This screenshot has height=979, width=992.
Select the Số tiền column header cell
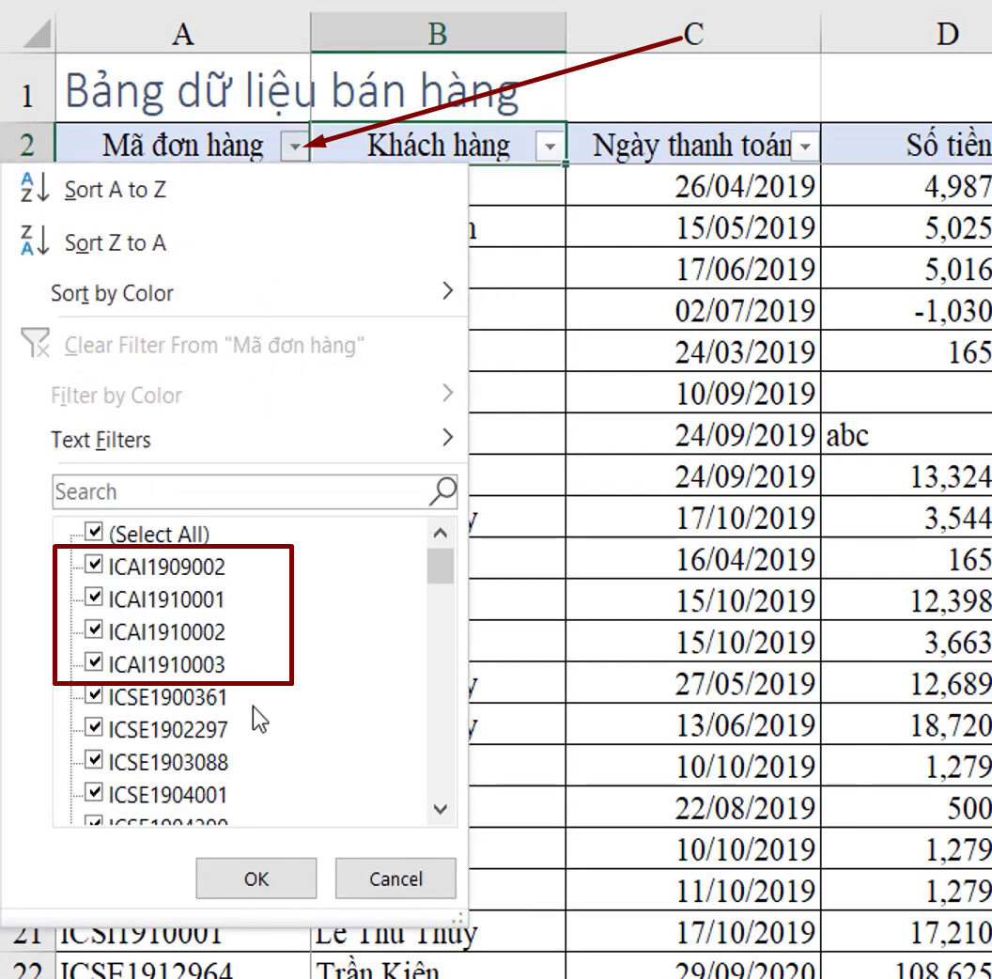click(949, 146)
